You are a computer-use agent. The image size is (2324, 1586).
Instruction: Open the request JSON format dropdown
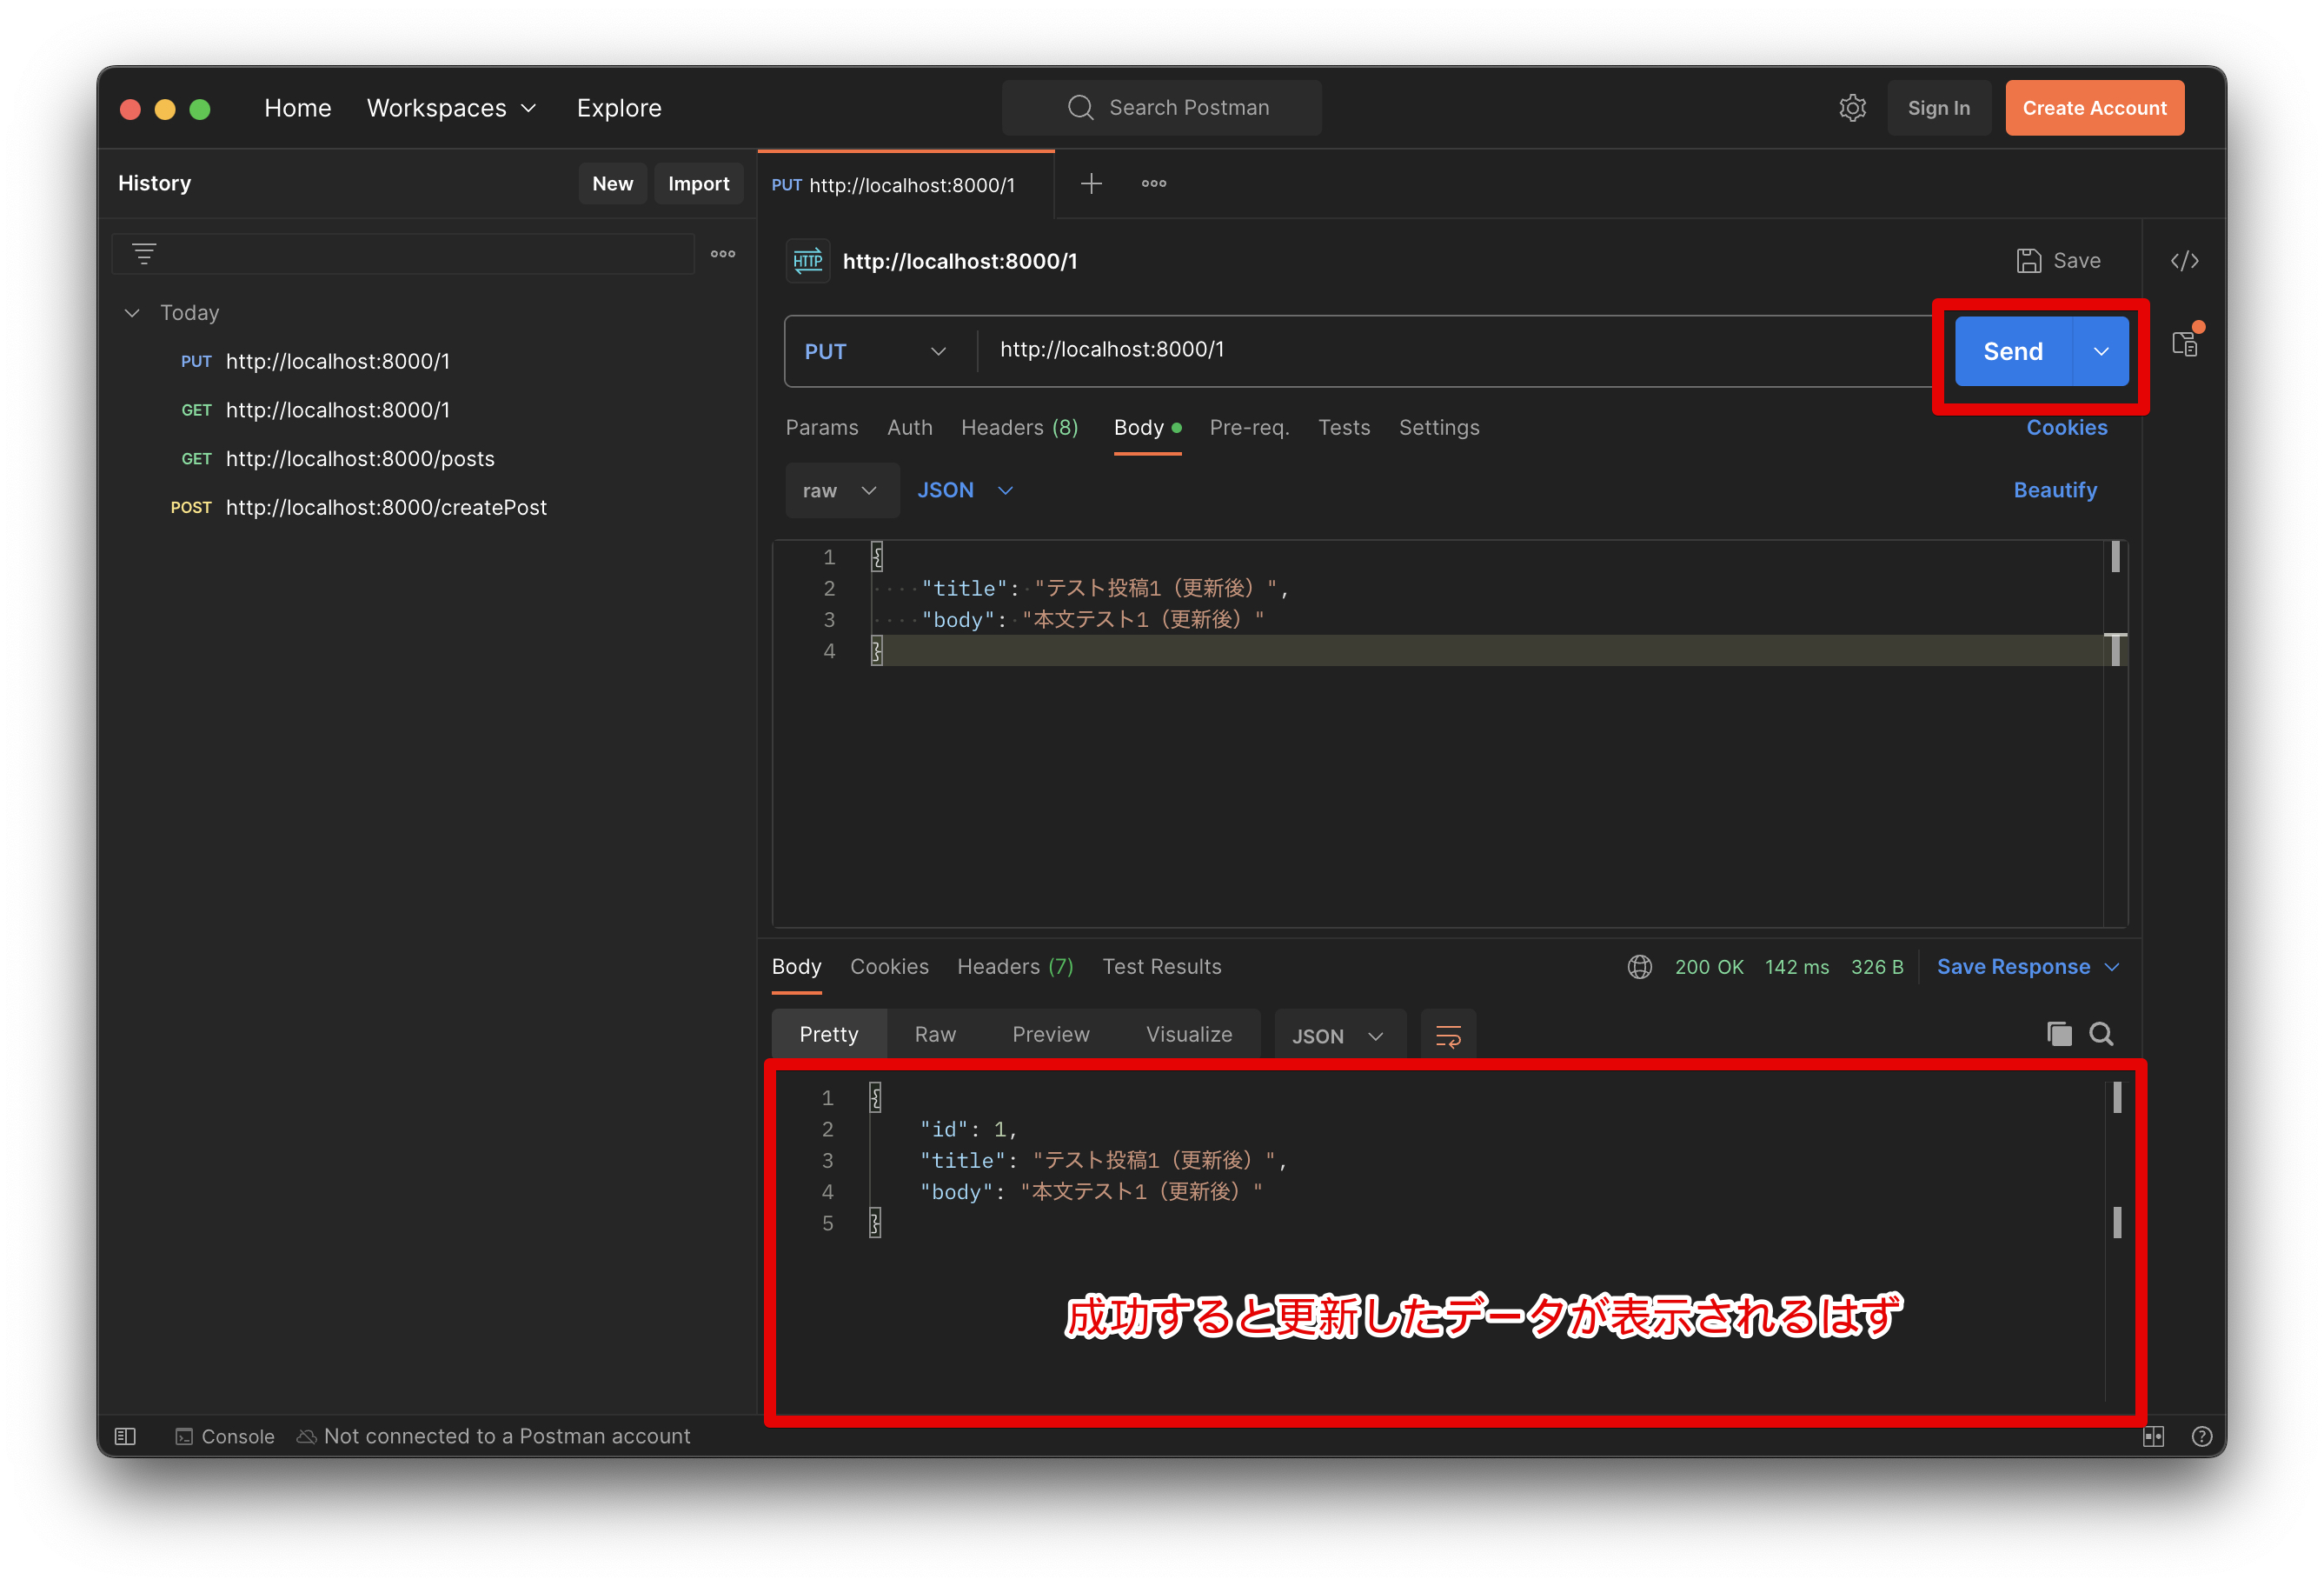(x=965, y=490)
